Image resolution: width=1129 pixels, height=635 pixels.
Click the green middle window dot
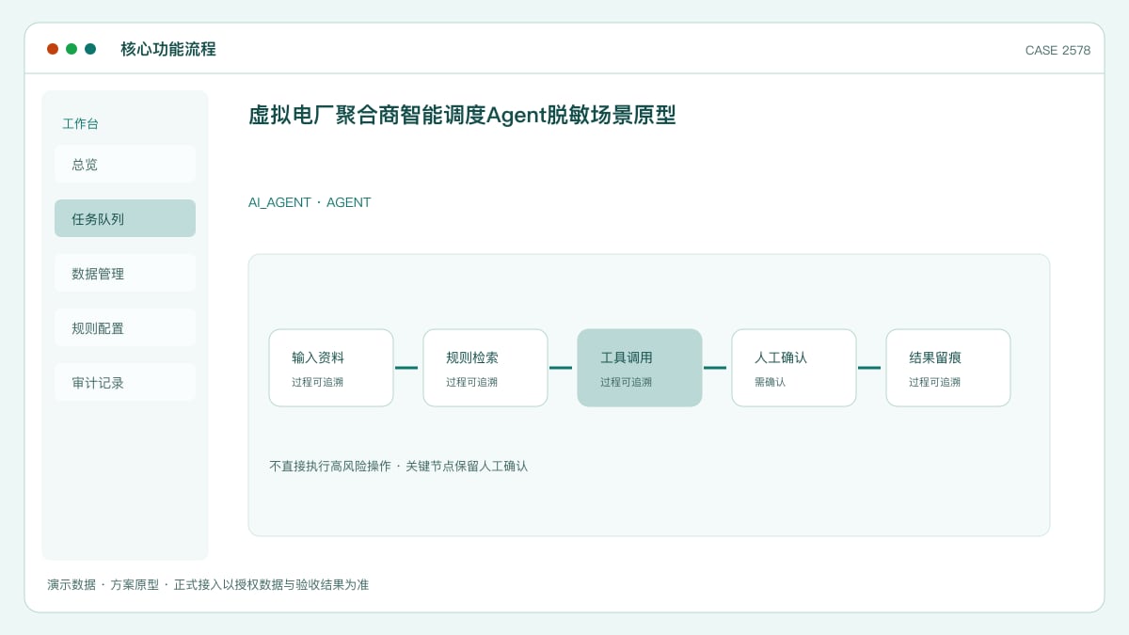pyautogui.click(x=72, y=49)
